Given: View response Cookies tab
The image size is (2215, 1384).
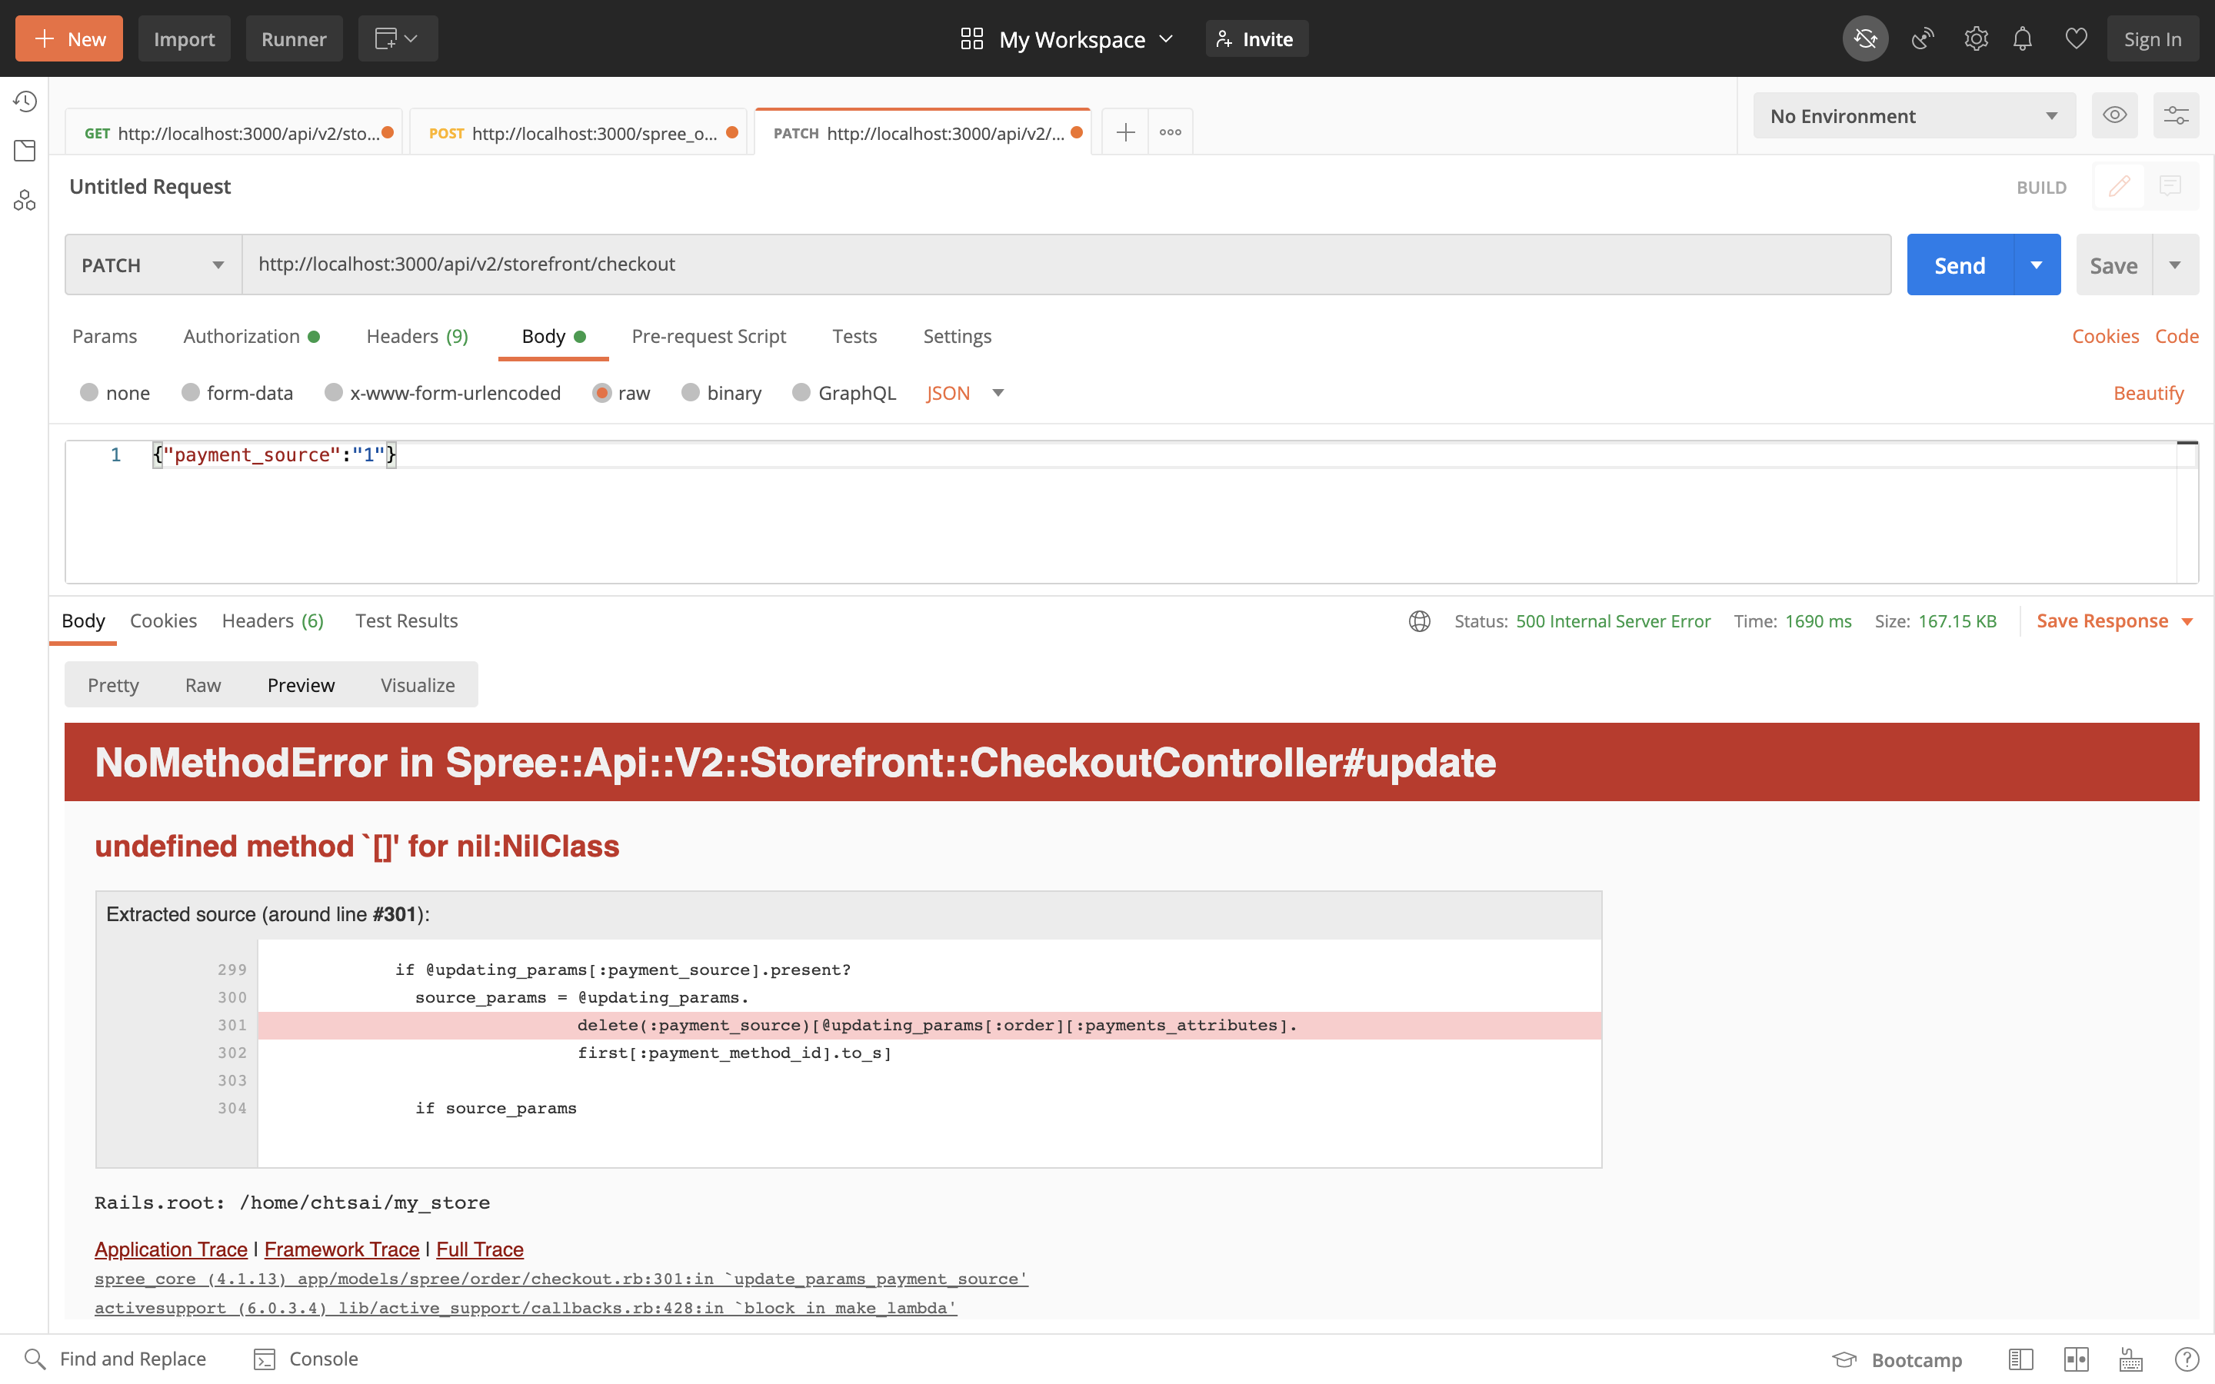Looking at the screenshot, I should 163,620.
